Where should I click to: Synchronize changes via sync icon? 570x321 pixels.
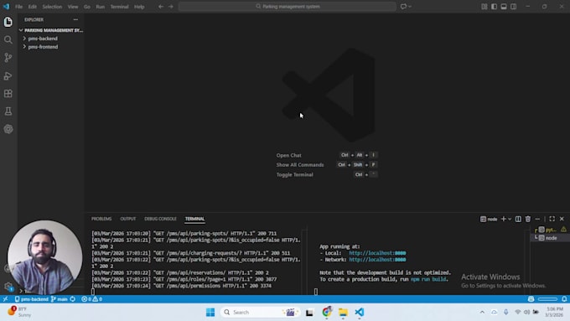coord(73,299)
